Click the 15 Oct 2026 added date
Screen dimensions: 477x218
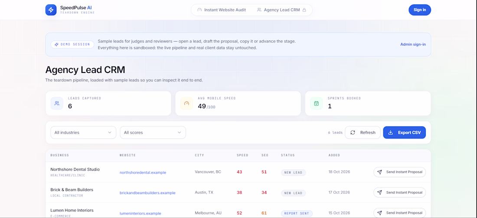(x=339, y=213)
